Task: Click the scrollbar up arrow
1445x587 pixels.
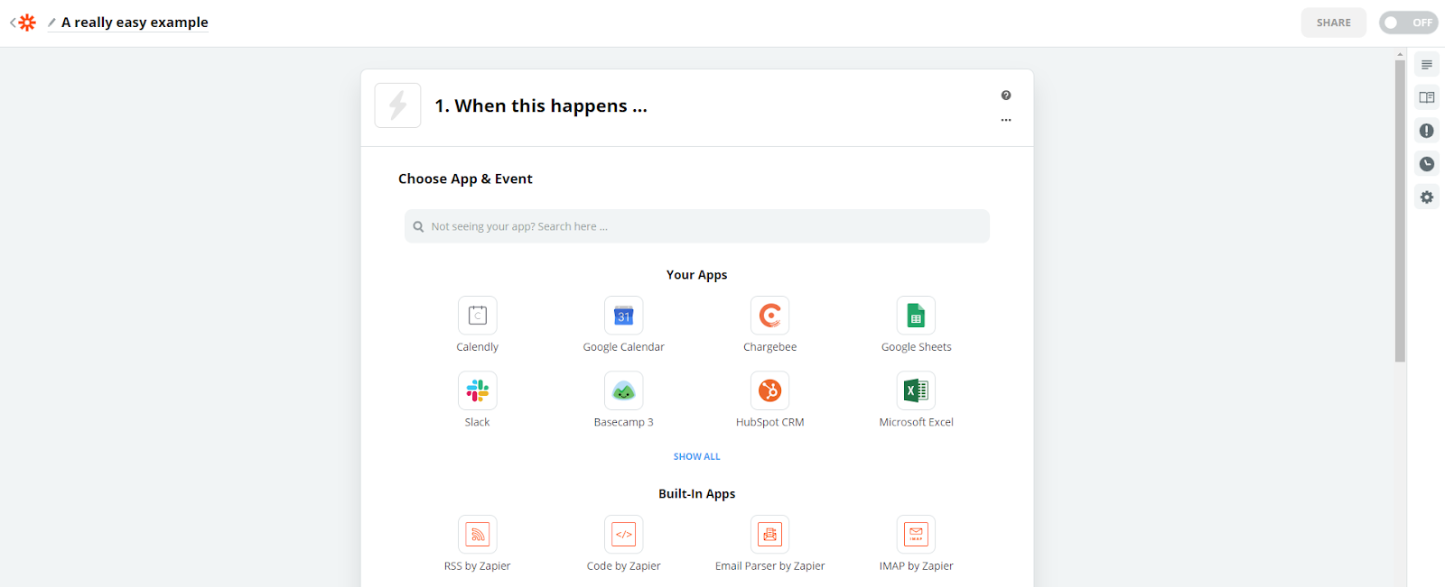Action: tap(1400, 54)
